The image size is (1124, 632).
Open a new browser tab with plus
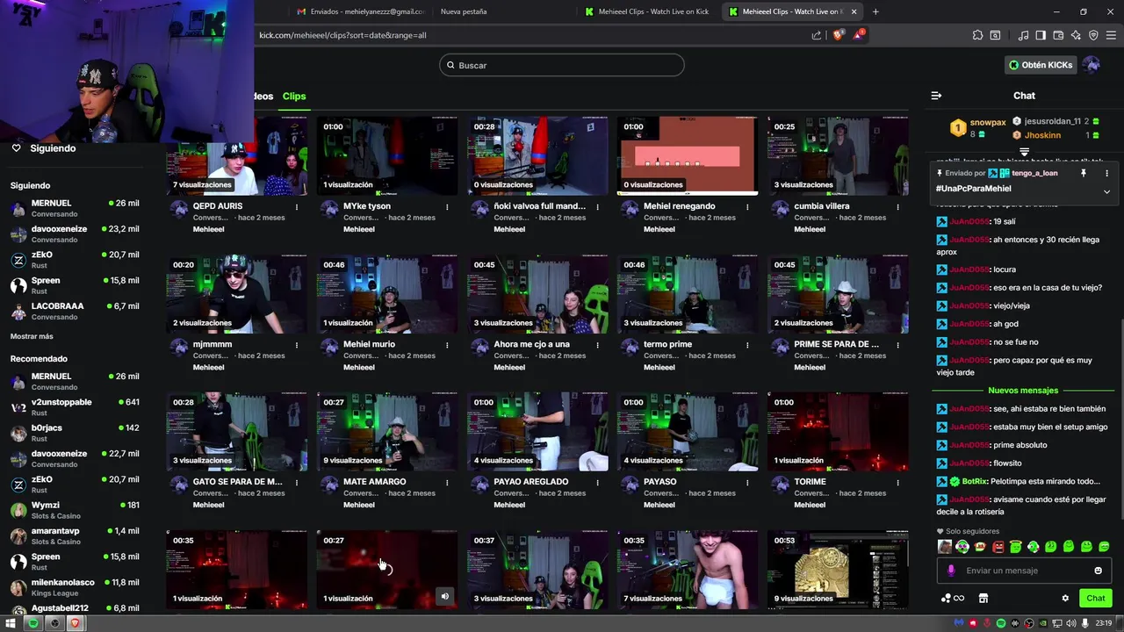(875, 11)
